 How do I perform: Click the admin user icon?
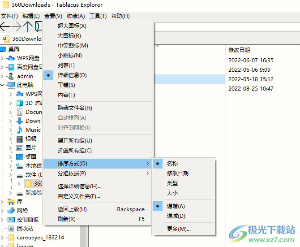tap(11, 76)
